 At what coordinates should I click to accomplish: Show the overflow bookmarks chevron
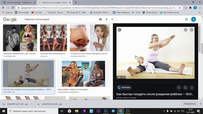[x=200, y=13]
